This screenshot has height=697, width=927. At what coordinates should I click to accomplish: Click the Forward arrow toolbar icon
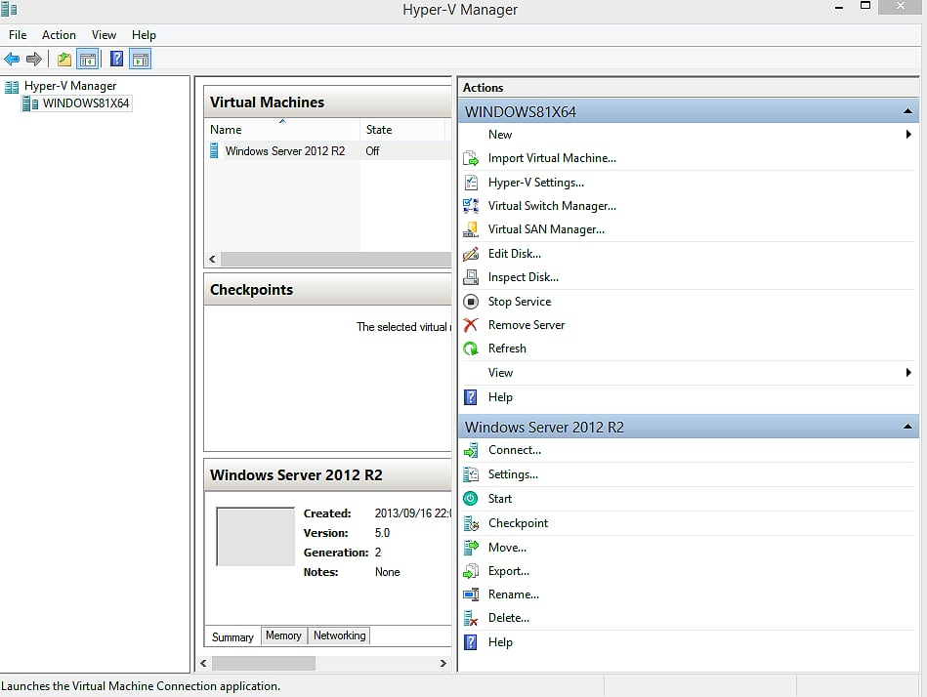tap(34, 60)
